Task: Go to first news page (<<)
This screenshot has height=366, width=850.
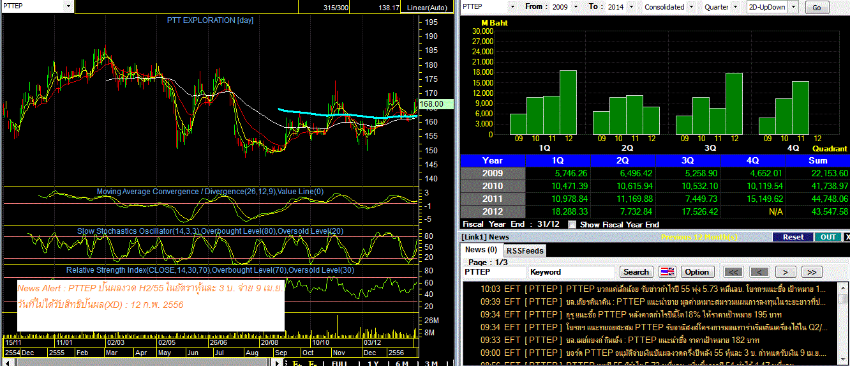Action: click(734, 272)
